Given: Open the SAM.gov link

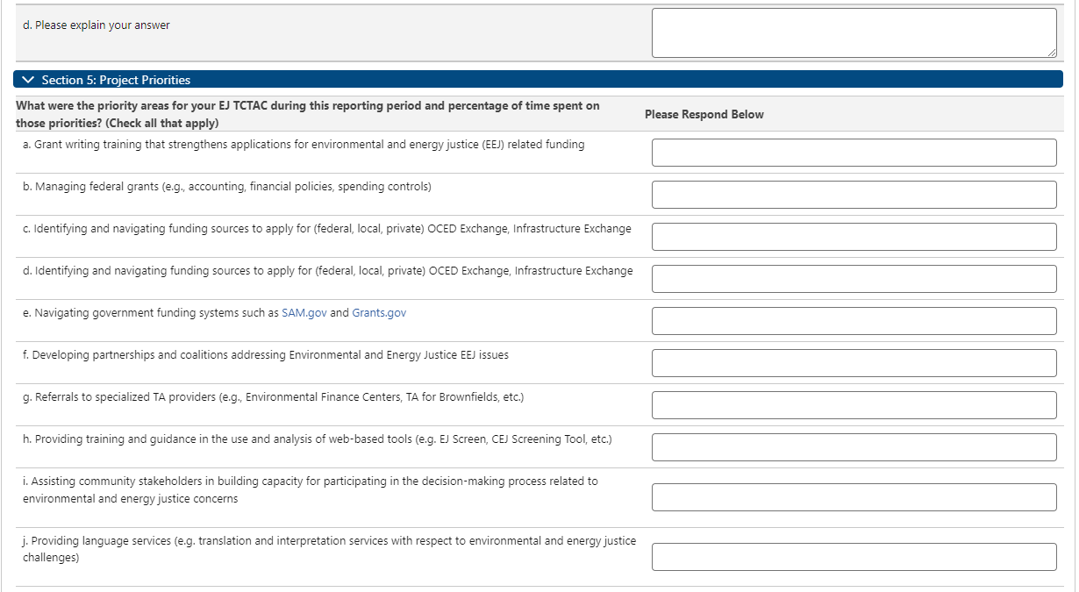Looking at the screenshot, I should [x=304, y=313].
